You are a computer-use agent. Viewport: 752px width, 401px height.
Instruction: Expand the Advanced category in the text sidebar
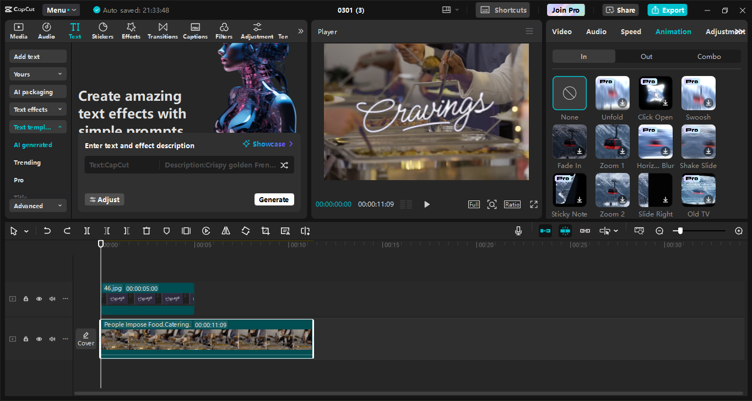(37, 205)
